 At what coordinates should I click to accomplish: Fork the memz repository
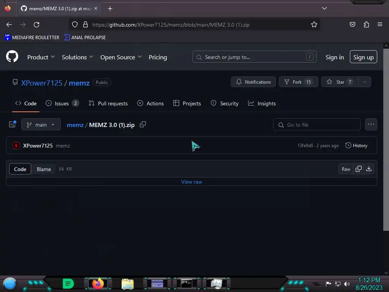pyautogui.click(x=299, y=82)
